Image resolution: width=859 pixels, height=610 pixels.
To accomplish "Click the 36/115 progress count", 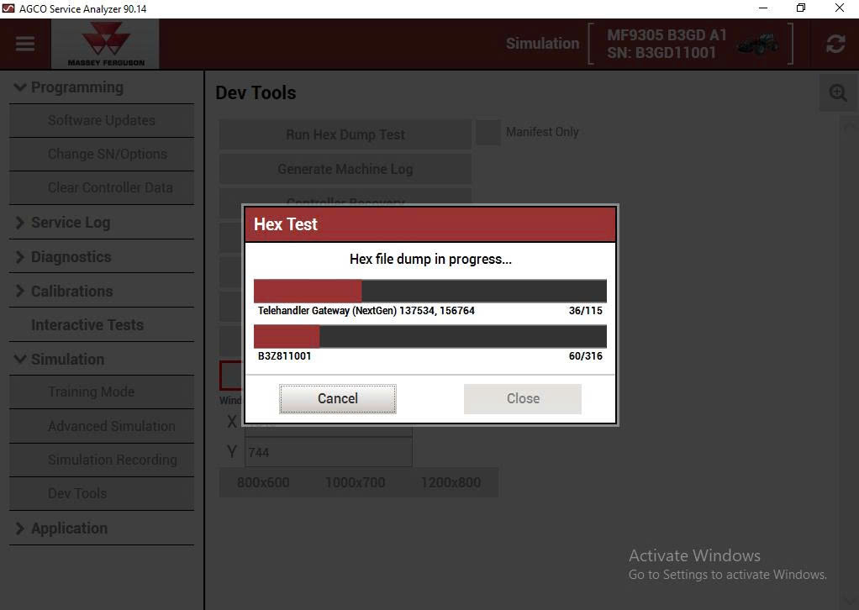I will pos(585,311).
